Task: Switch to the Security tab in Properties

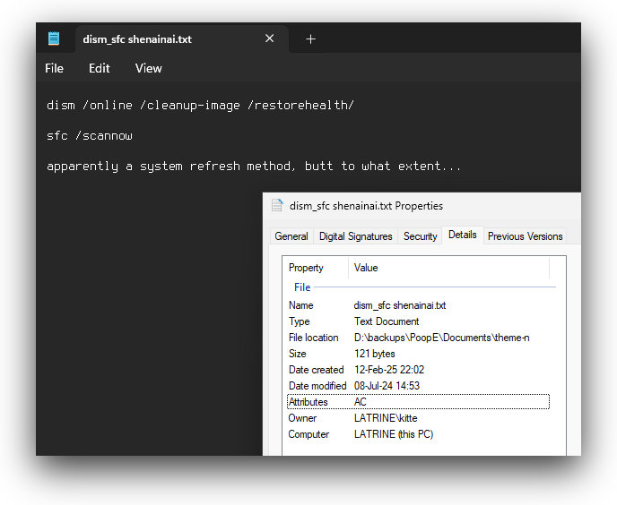Action: tap(420, 236)
